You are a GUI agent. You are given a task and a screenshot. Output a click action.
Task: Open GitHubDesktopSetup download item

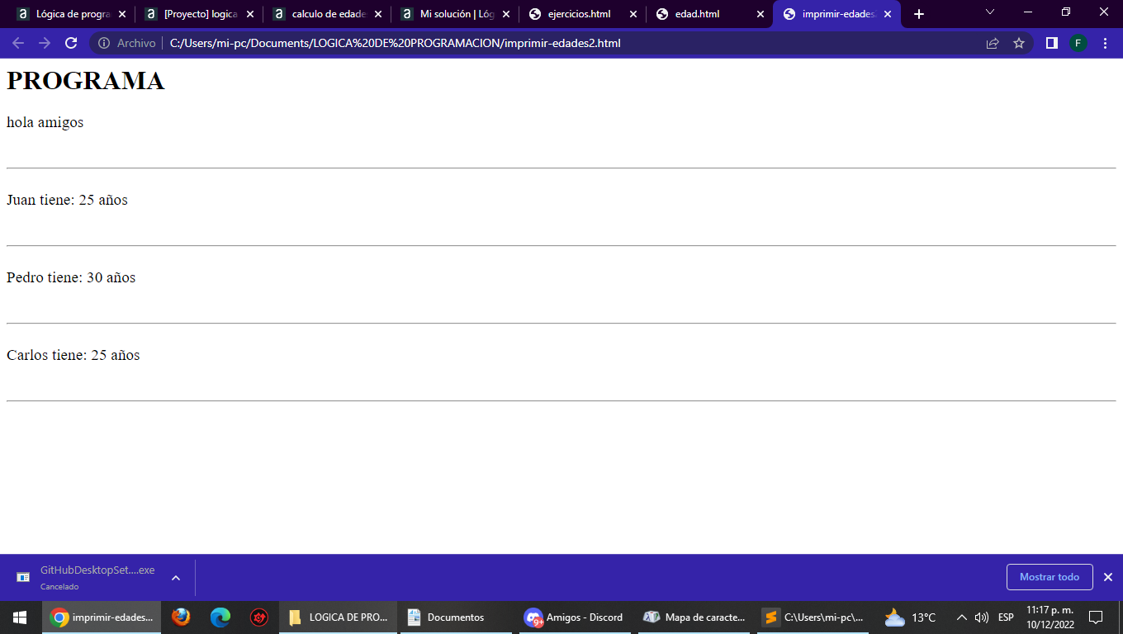[x=86, y=577]
